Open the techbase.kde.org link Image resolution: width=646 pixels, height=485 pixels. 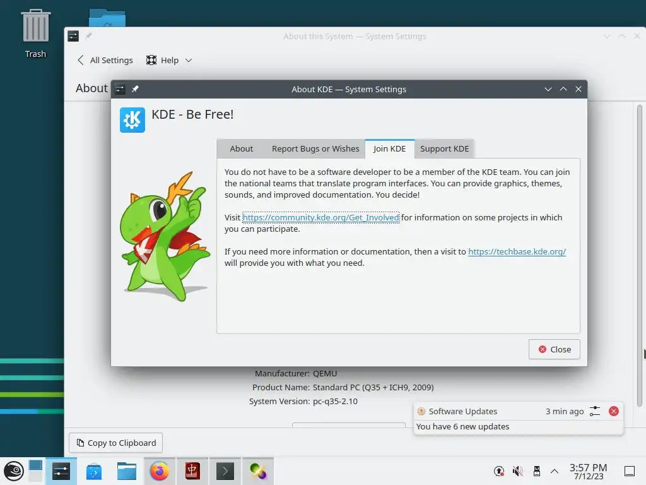(517, 251)
